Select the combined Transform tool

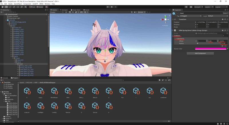[x=22, y=7]
